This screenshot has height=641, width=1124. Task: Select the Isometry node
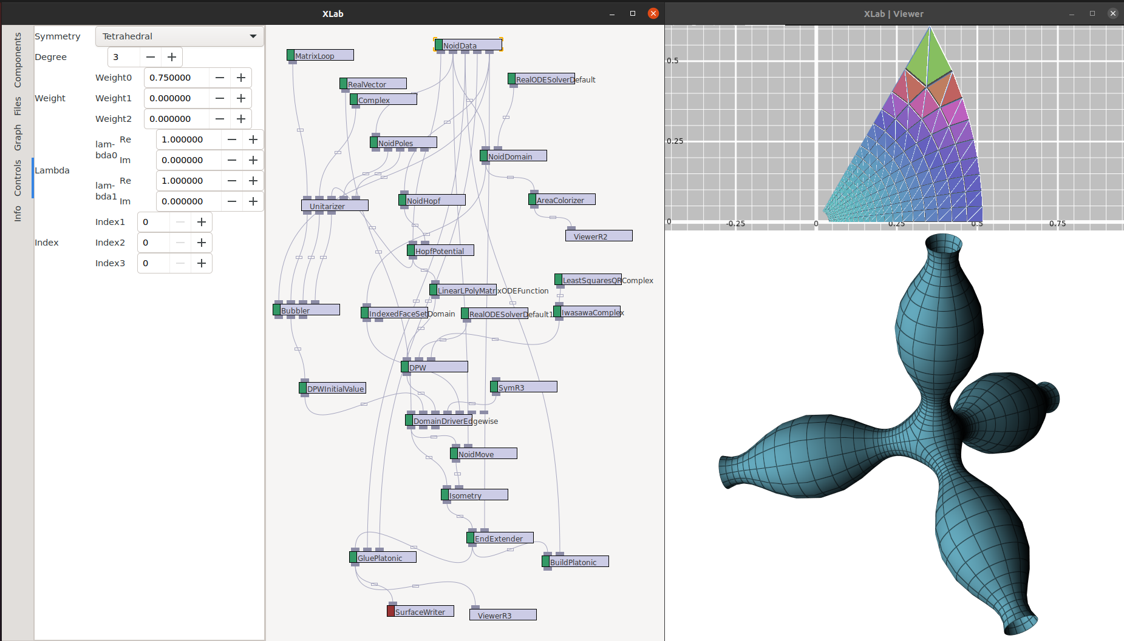tap(474, 495)
